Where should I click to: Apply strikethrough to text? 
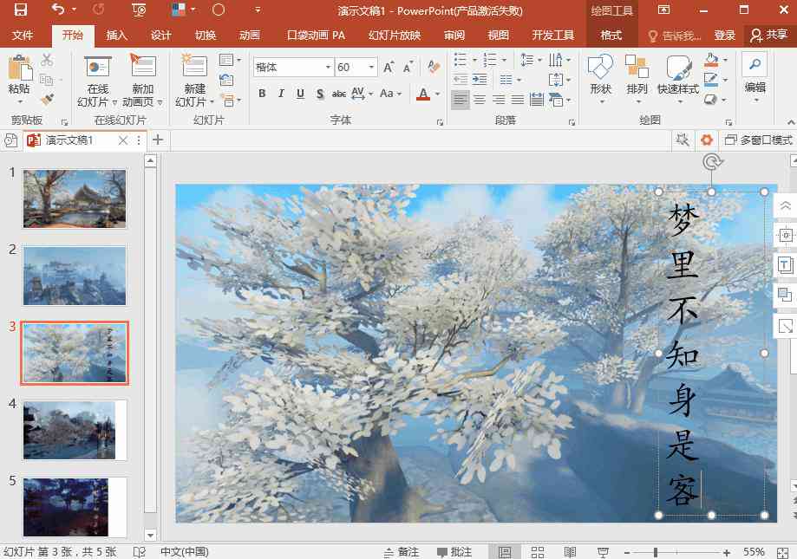[338, 94]
